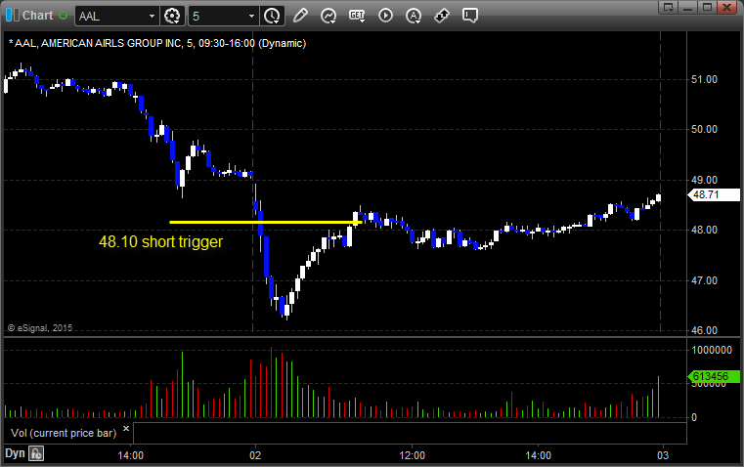The width and height of the screenshot is (744, 467).
Task: Click the pin link toolbar icon
Action: [x=442, y=16]
